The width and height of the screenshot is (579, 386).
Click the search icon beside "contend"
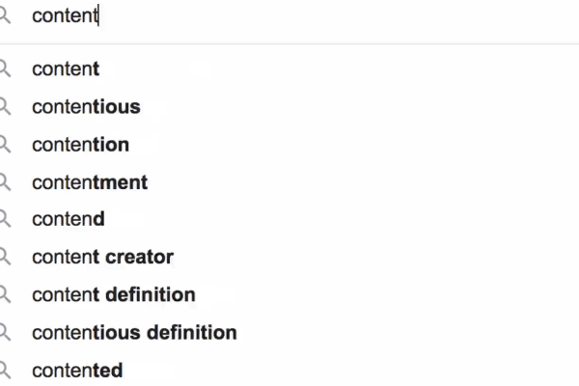pyautogui.click(x=4, y=219)
